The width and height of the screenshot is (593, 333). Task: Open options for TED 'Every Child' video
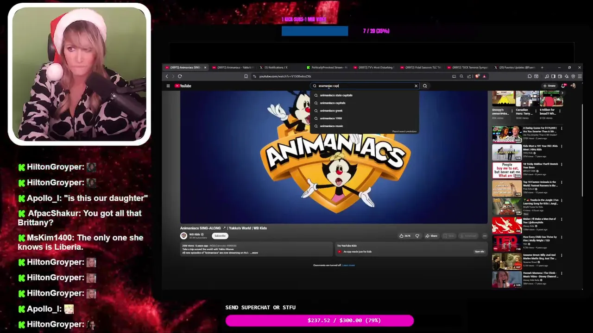point(561,237)
